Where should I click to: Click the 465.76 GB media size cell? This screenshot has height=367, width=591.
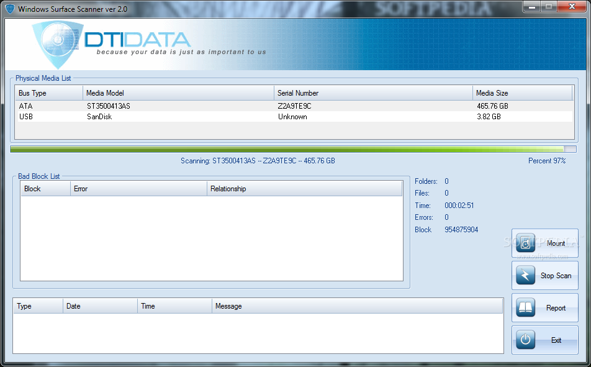(x=492, y=106)
